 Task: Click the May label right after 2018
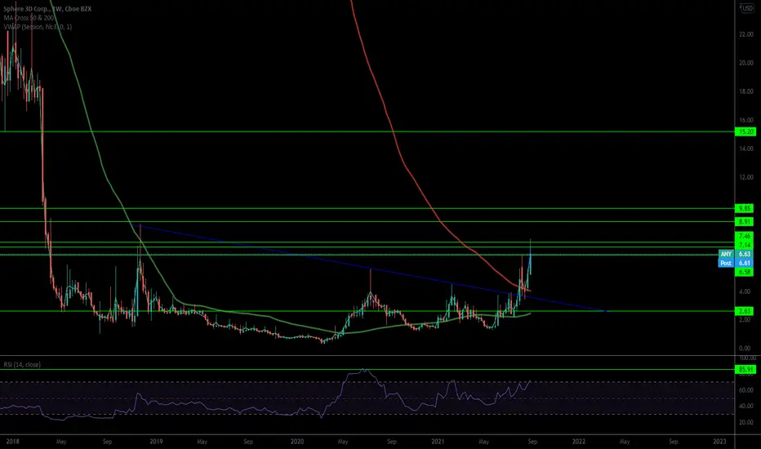point(61,441)
